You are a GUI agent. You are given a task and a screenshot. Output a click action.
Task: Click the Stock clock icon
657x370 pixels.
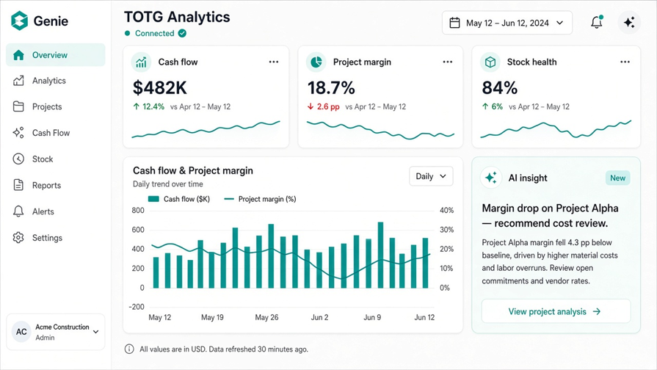tap(18, 159)
